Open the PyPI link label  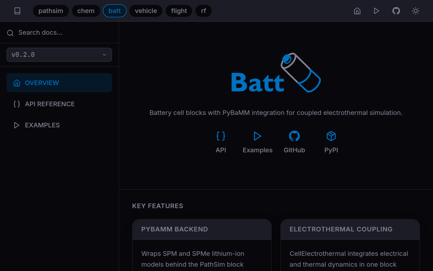coord(331,150)
